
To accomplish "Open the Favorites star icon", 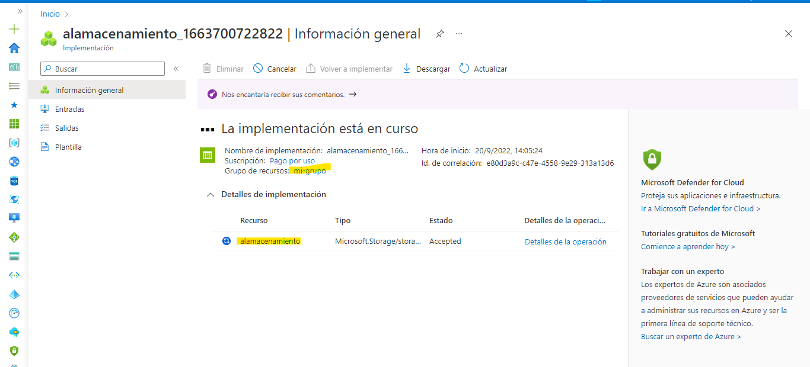I will 14,105.
